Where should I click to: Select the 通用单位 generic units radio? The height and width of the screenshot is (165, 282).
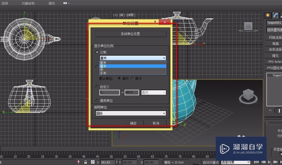(97, 100)
